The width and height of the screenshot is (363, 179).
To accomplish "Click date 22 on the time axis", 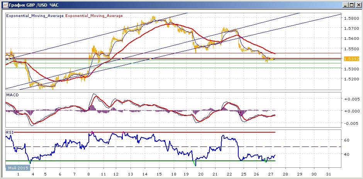I will point(229,174).
